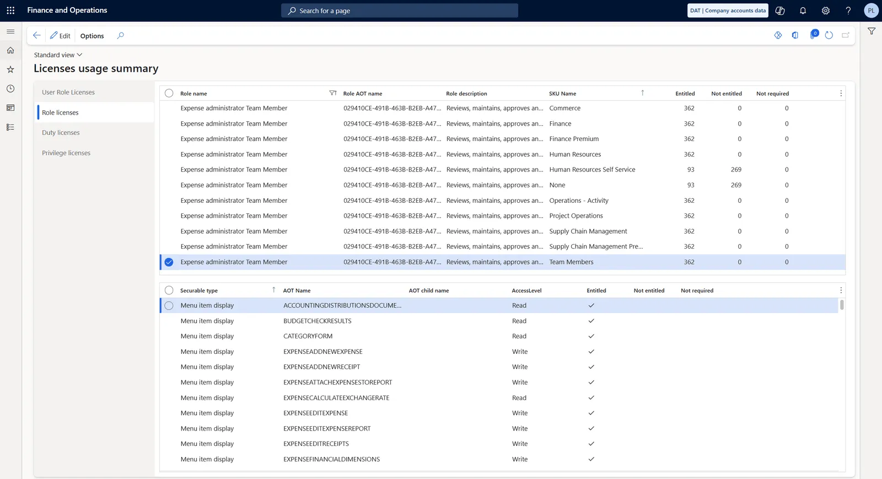Deselect the Team Members row checkmark
Viewport: 882px width, 479px height.
[x=169, y=262]
